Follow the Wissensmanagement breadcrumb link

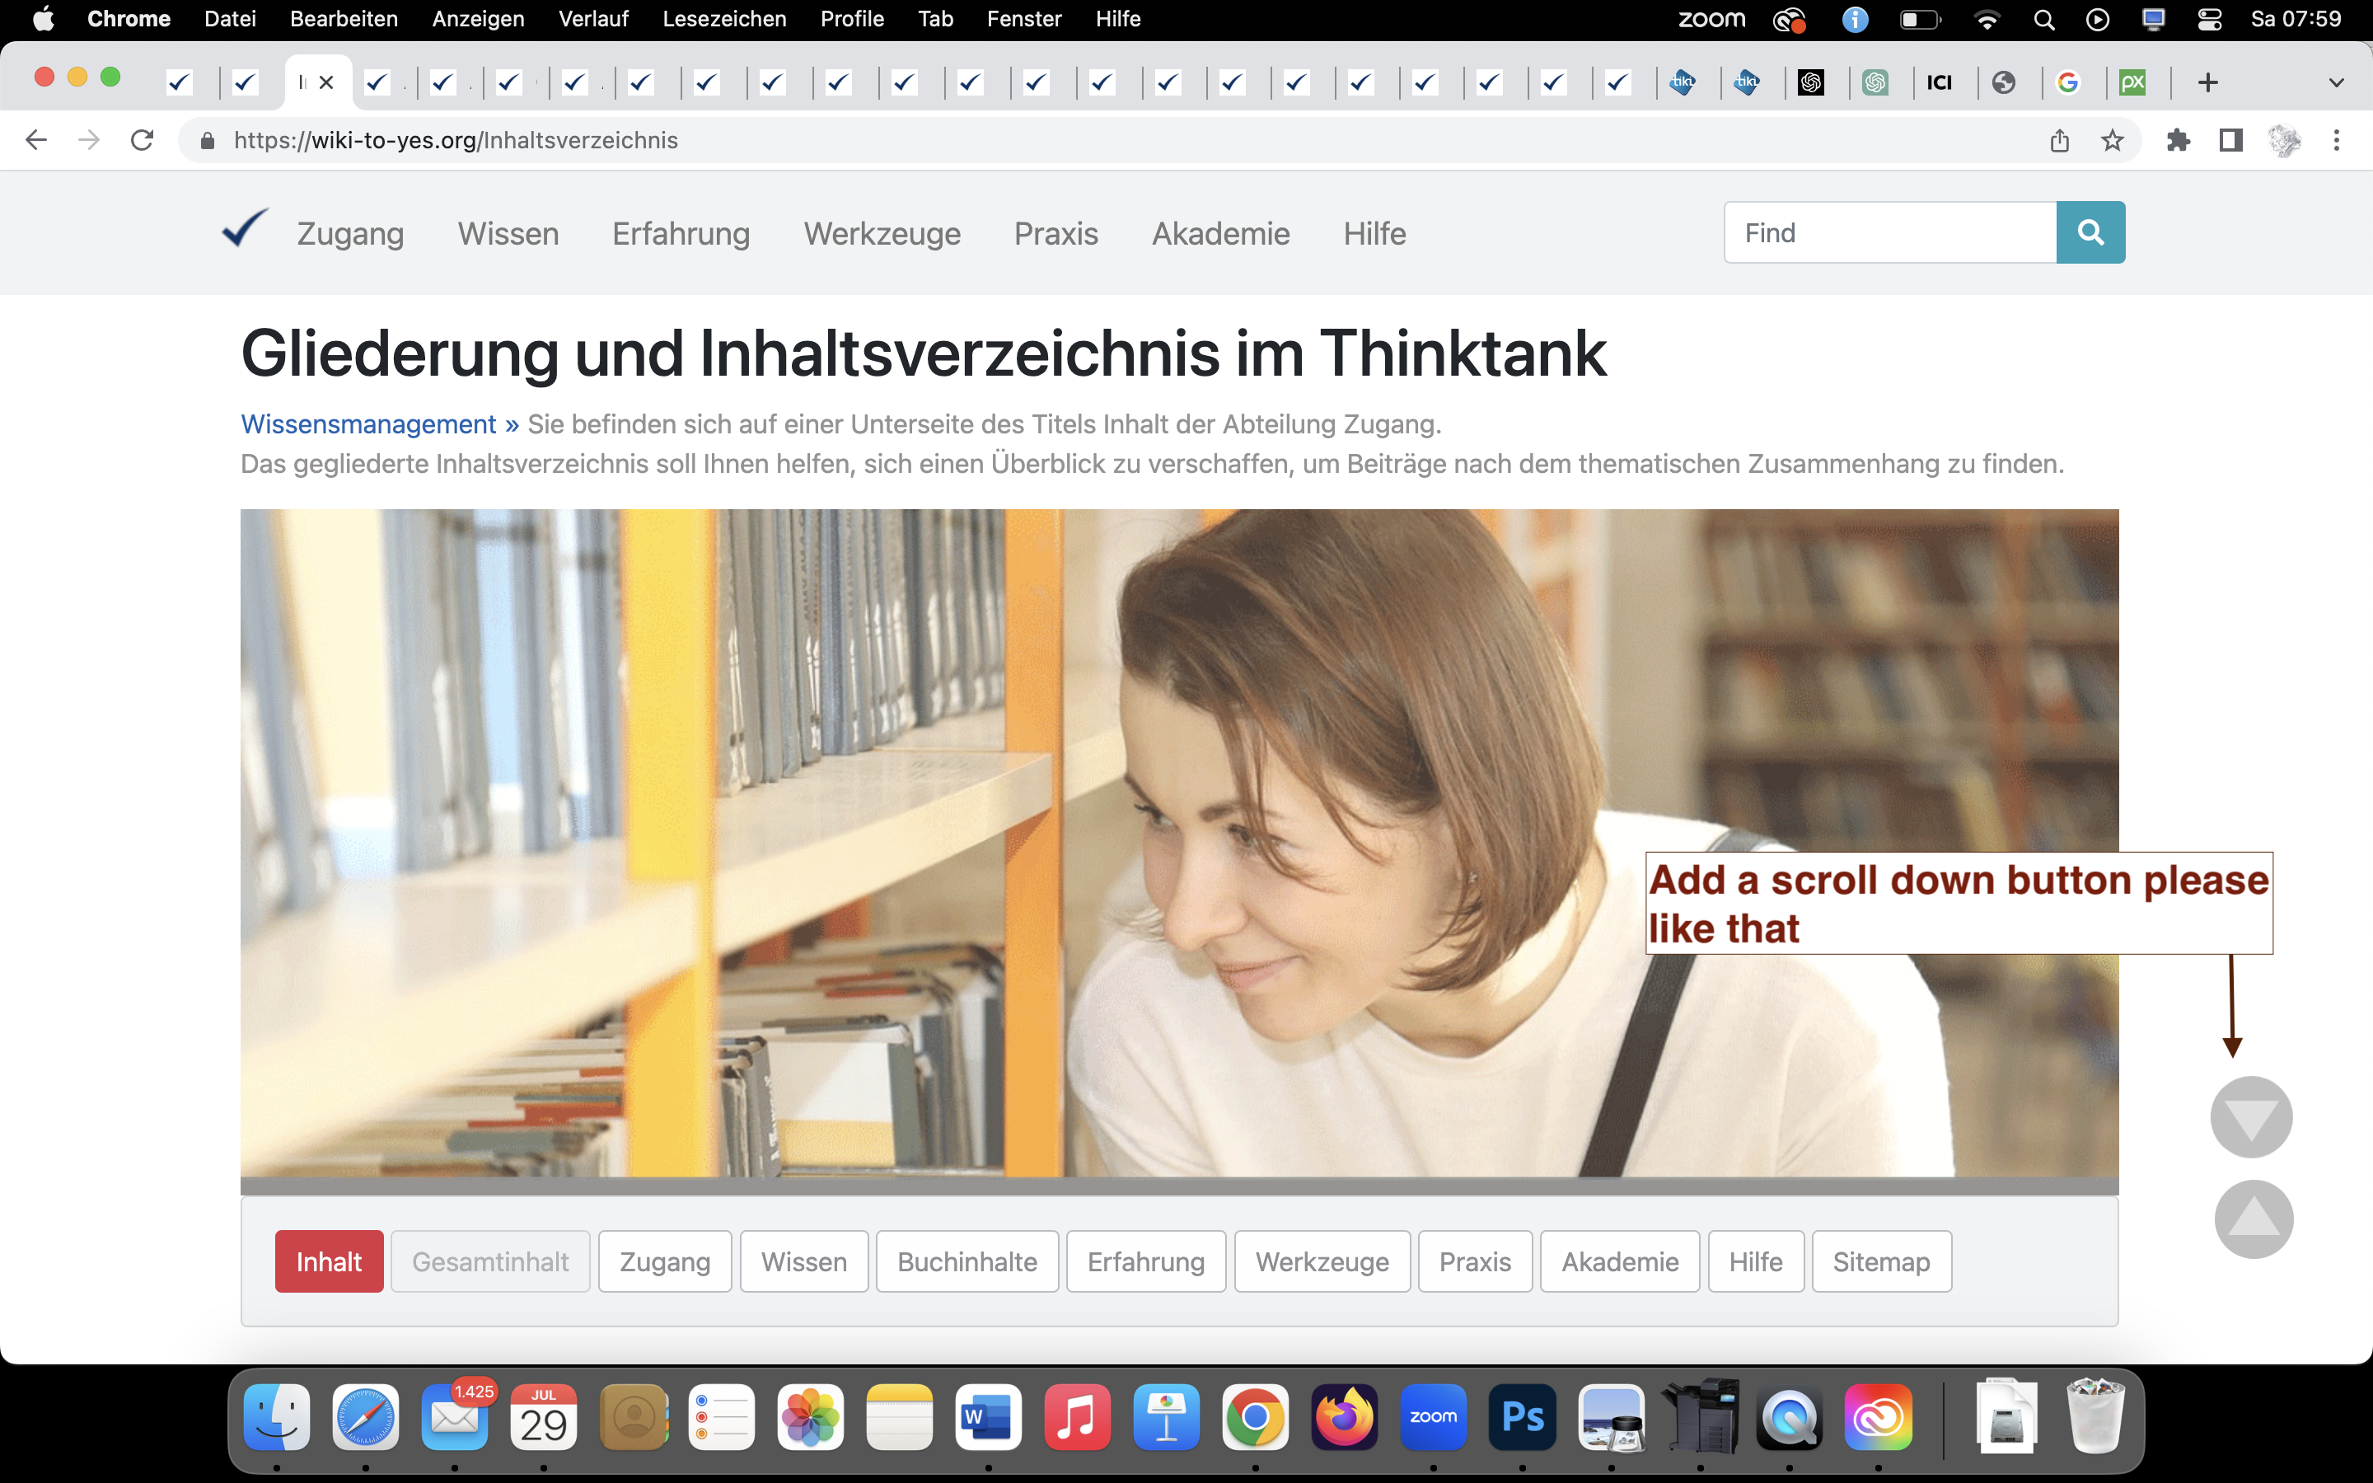click(368, 423)
